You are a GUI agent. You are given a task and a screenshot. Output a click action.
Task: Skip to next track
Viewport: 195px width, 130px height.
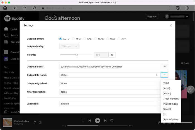pos(105,121)
